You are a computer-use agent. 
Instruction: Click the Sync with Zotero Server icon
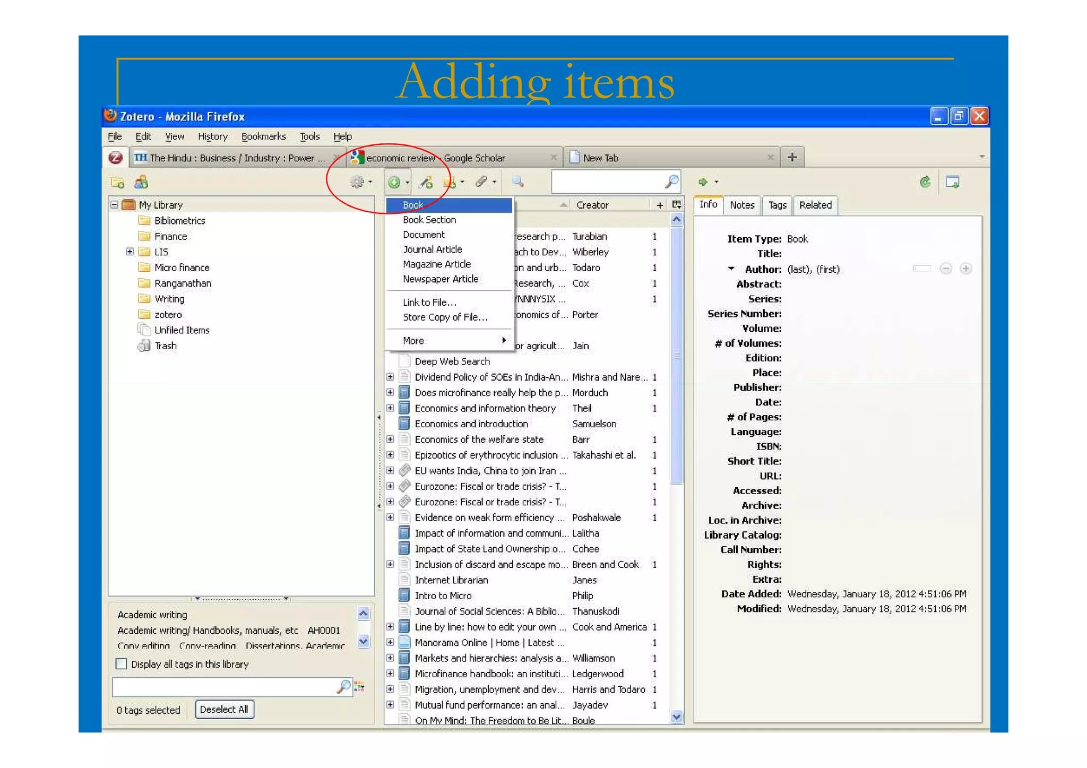[925, 182]
